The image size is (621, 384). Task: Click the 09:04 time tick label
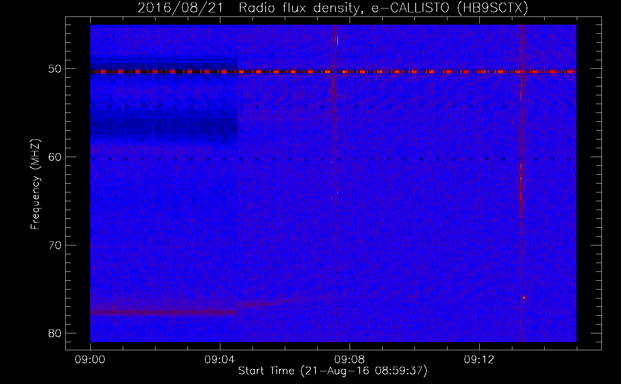(220, 360)
